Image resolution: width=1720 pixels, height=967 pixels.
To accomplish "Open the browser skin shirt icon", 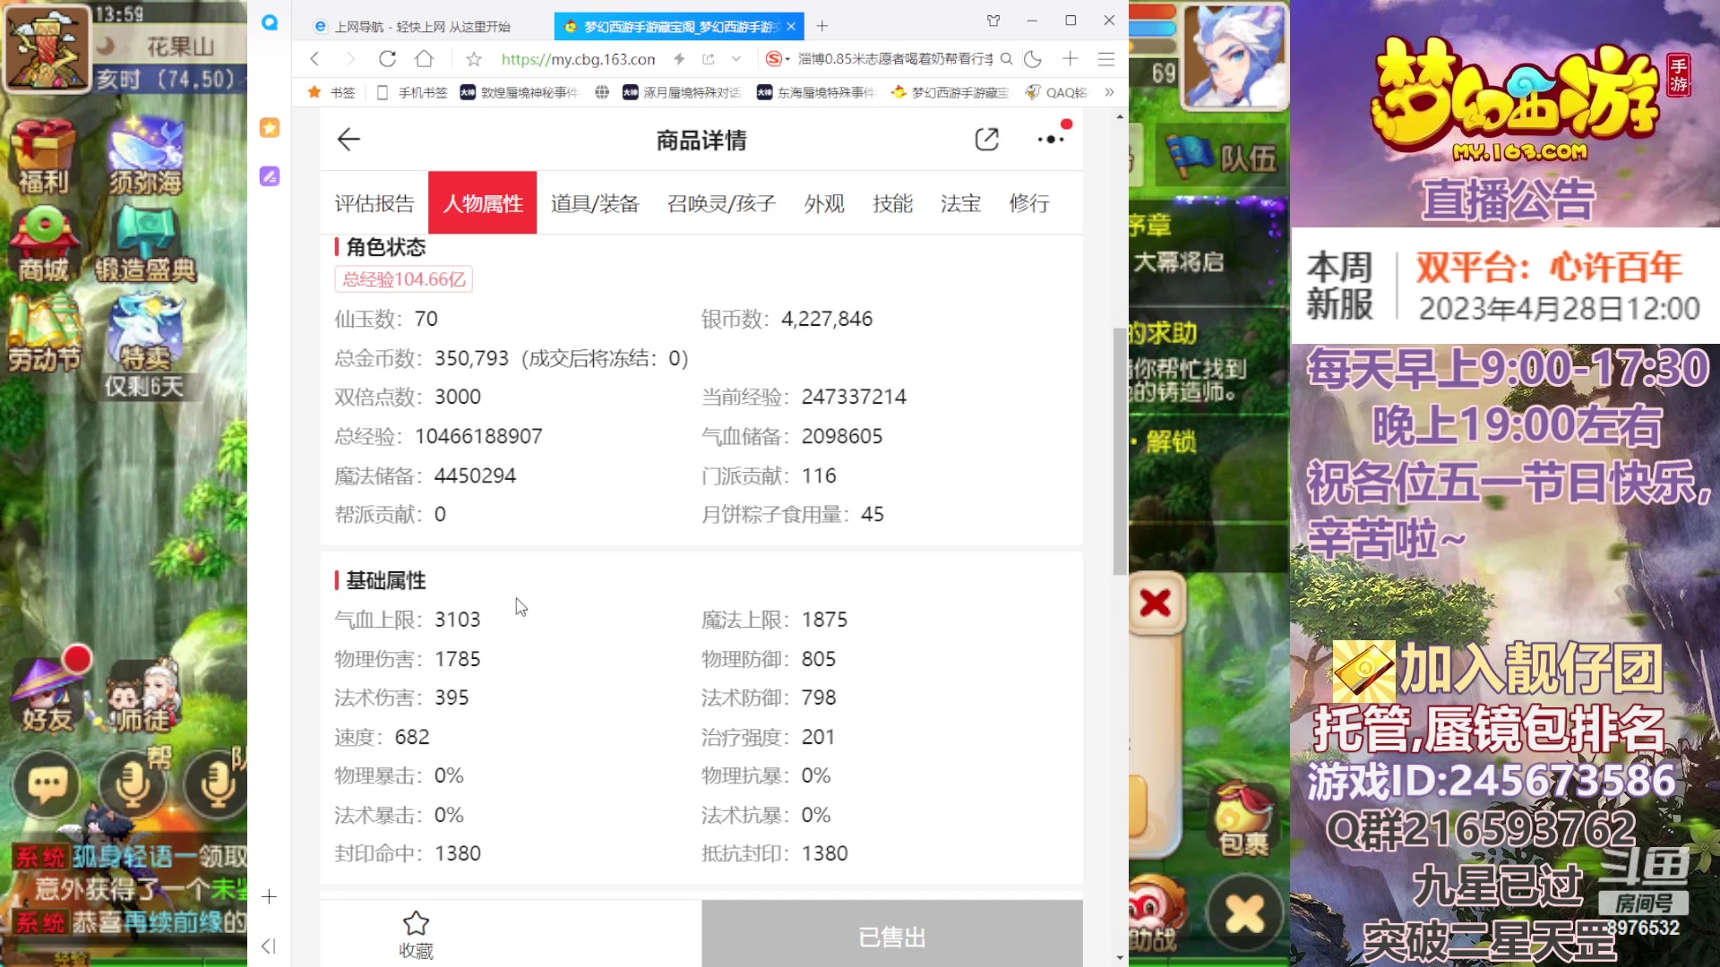I will [993, 20].
